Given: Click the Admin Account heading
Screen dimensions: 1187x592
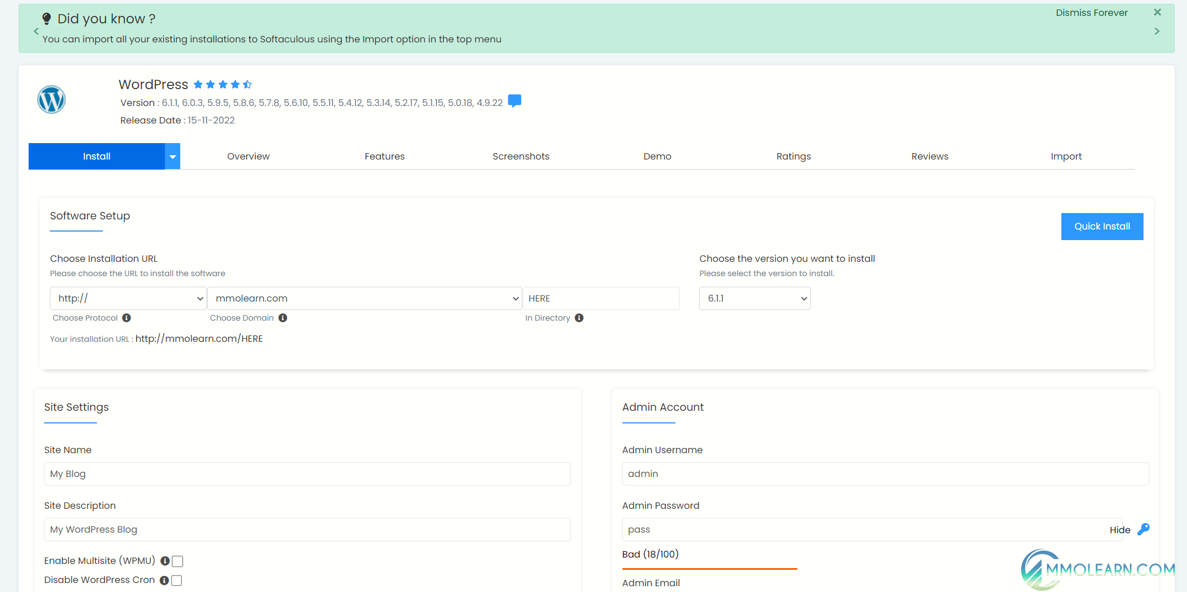Looking at the screenshot, I should pyautogui.click(x=663, y=407).
